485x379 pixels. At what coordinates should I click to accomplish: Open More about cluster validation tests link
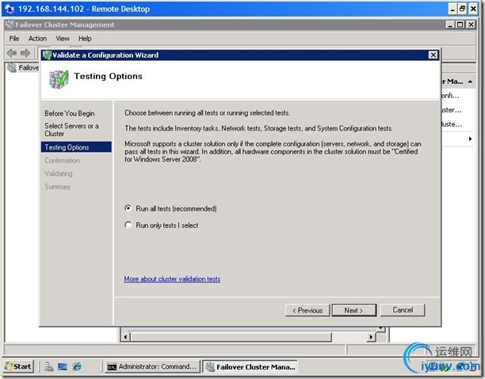tap(172, 279)
